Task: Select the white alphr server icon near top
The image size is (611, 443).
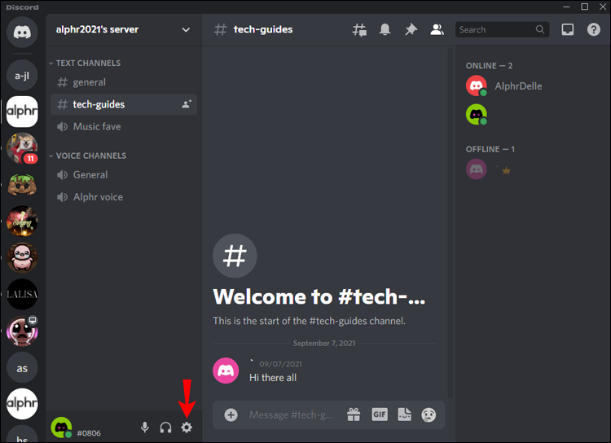Action: point(22,112)
